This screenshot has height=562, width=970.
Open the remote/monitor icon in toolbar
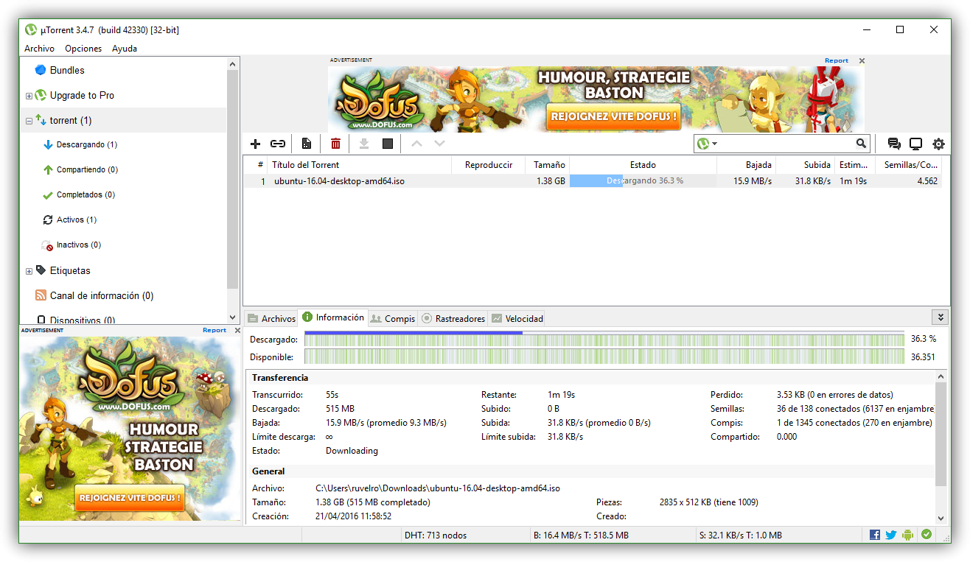coord(915,144)
